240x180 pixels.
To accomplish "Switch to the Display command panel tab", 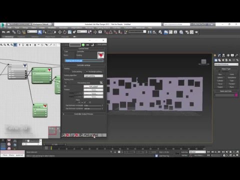I will pos(232,55).
